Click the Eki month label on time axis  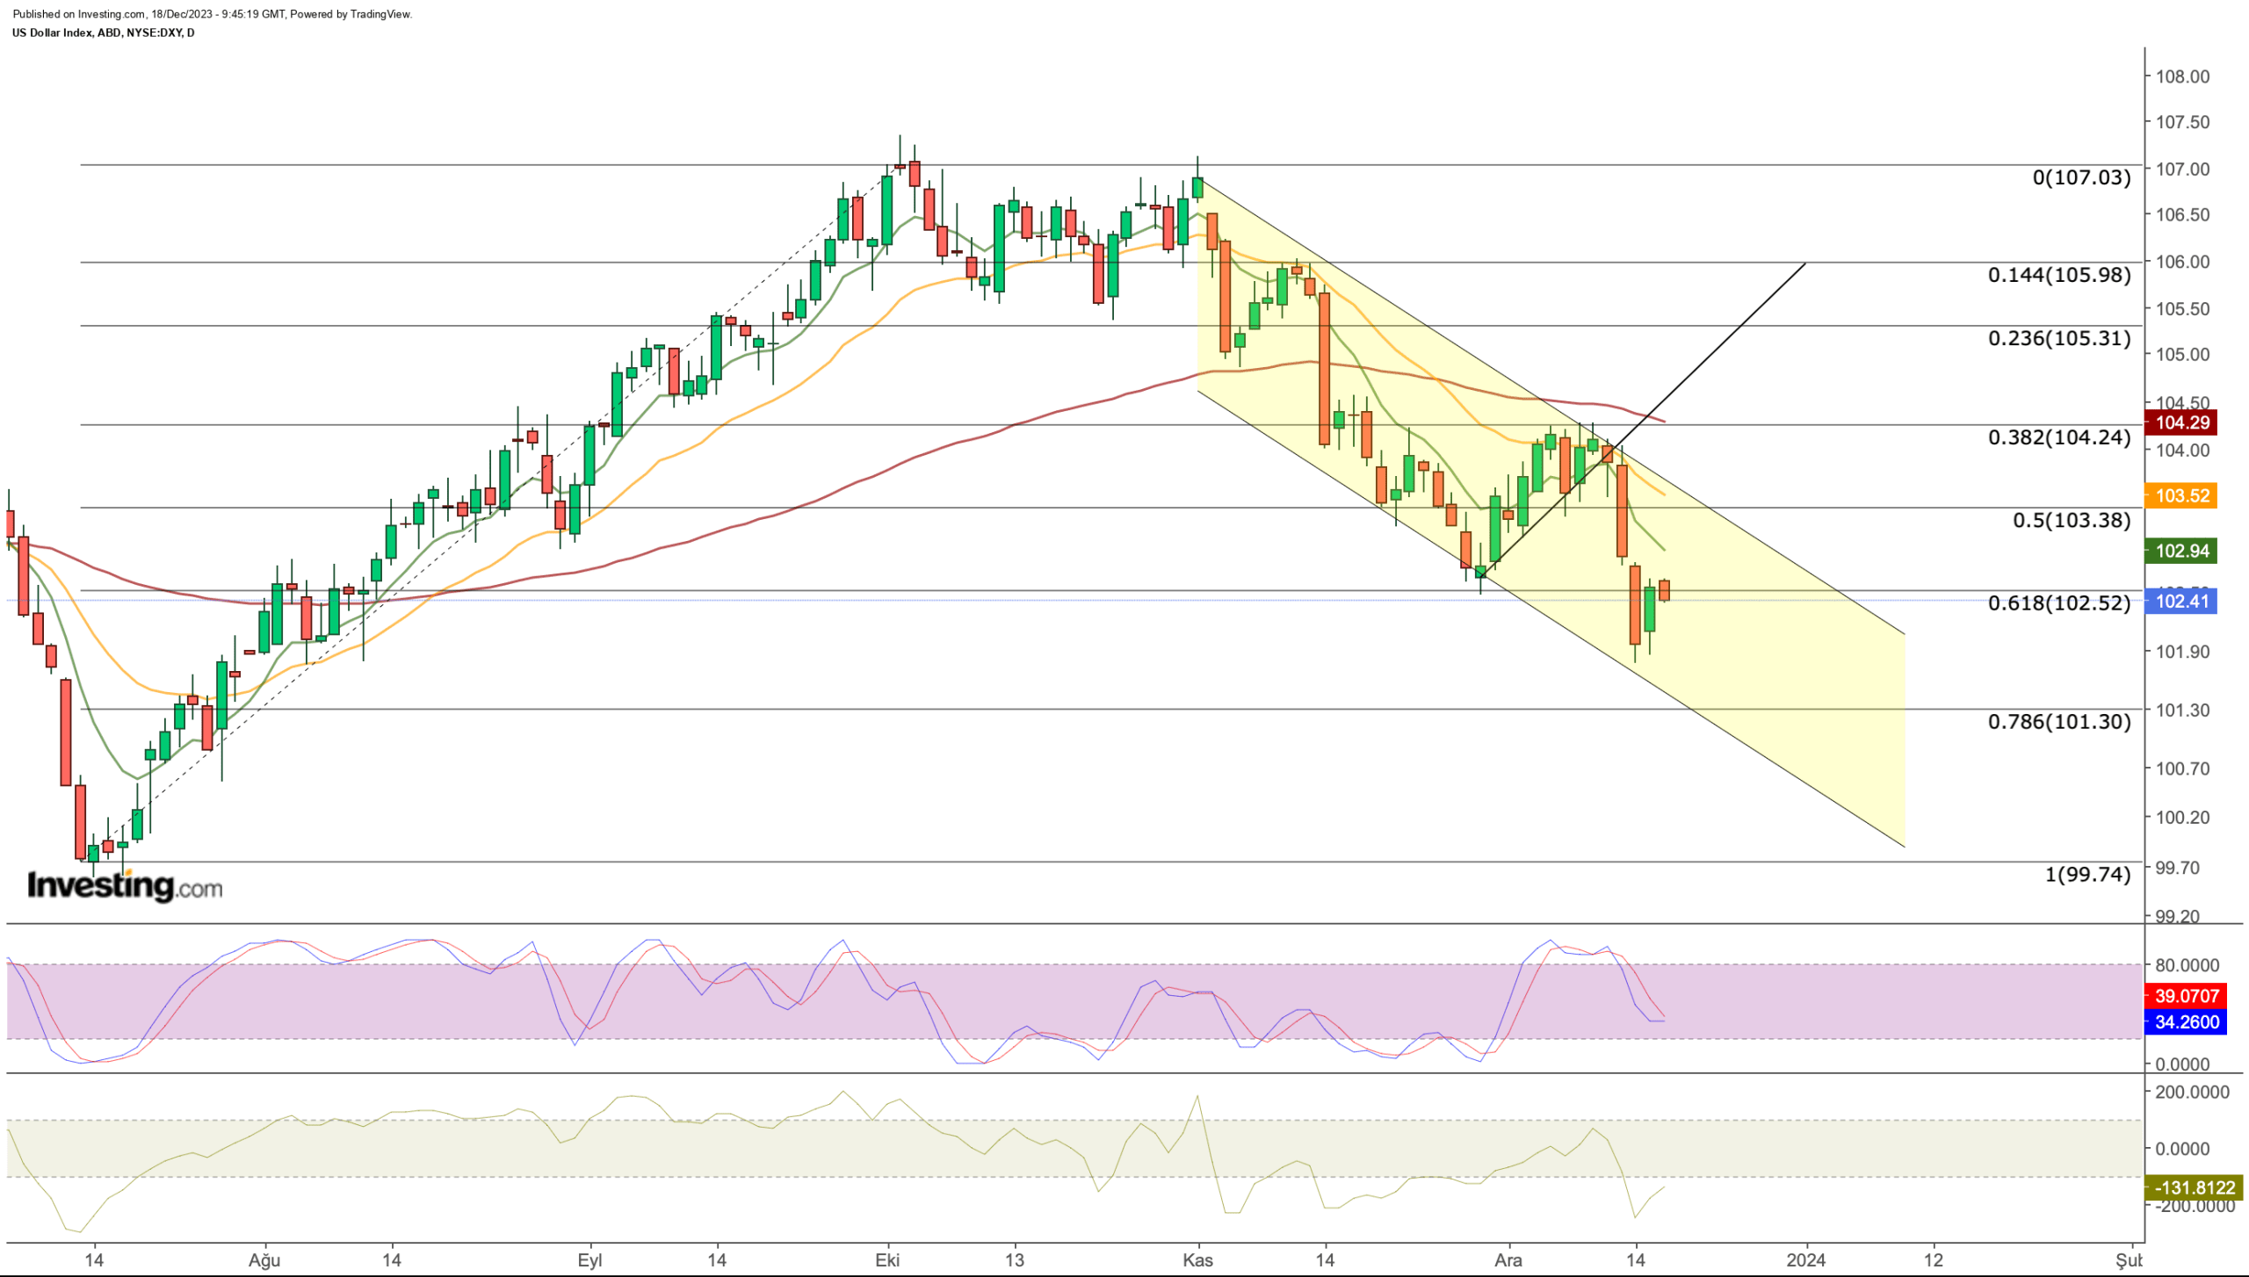pyautogui.click(x=887, y=1260)
